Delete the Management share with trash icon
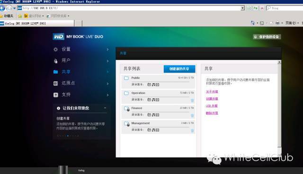The image size is (303, 174). [x=192, y=130]
